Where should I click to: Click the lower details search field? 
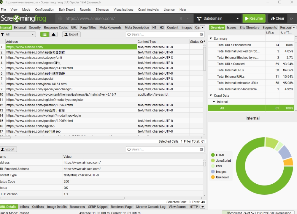[x=165, y=149]
